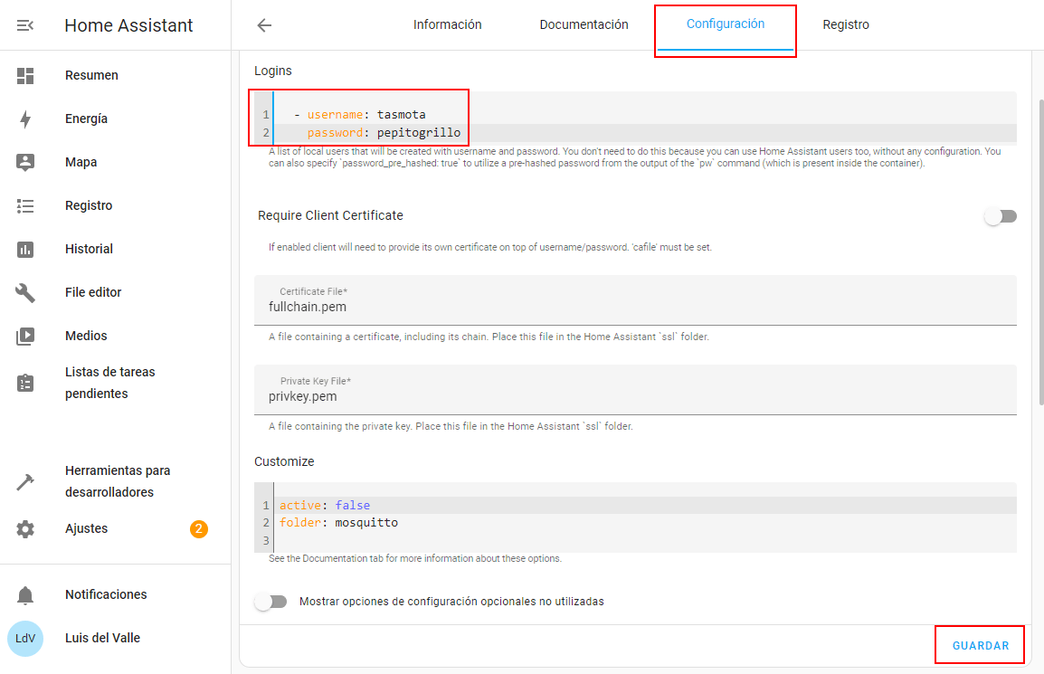Open File editor wrench icon
The image size is (1044, 674).
tap(25, 293)
